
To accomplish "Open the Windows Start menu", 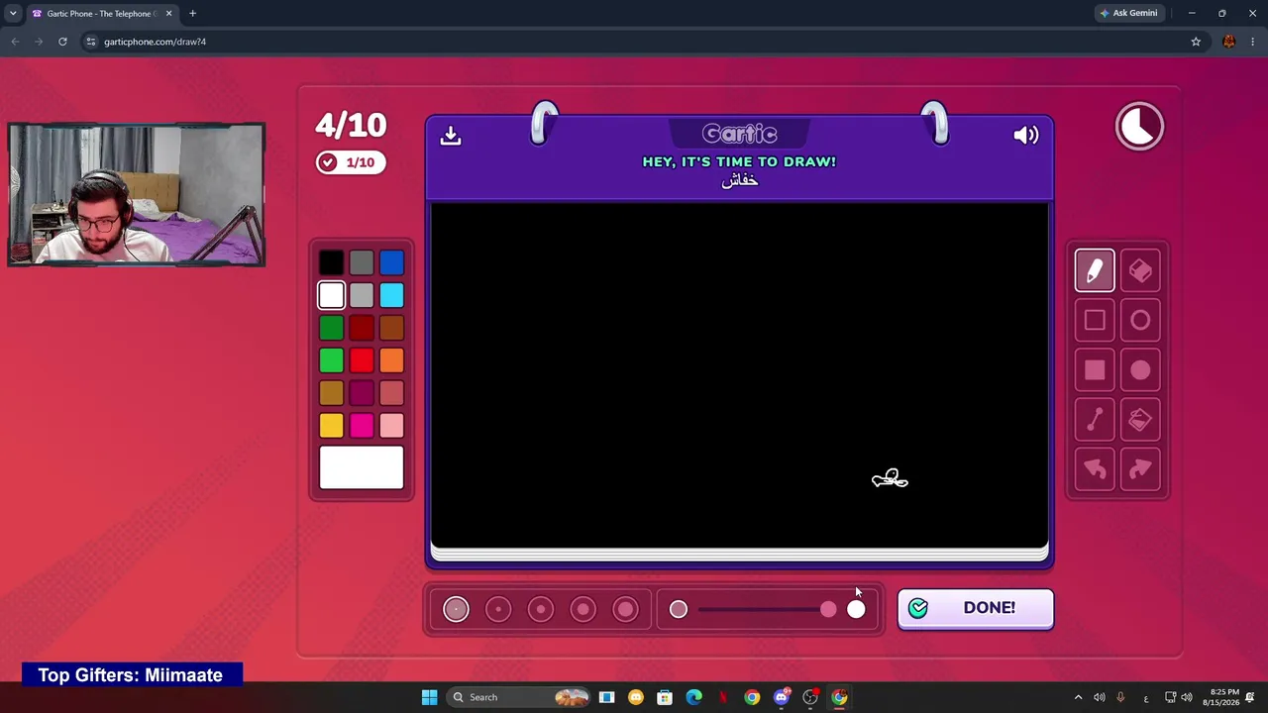I will coord(429,697).
